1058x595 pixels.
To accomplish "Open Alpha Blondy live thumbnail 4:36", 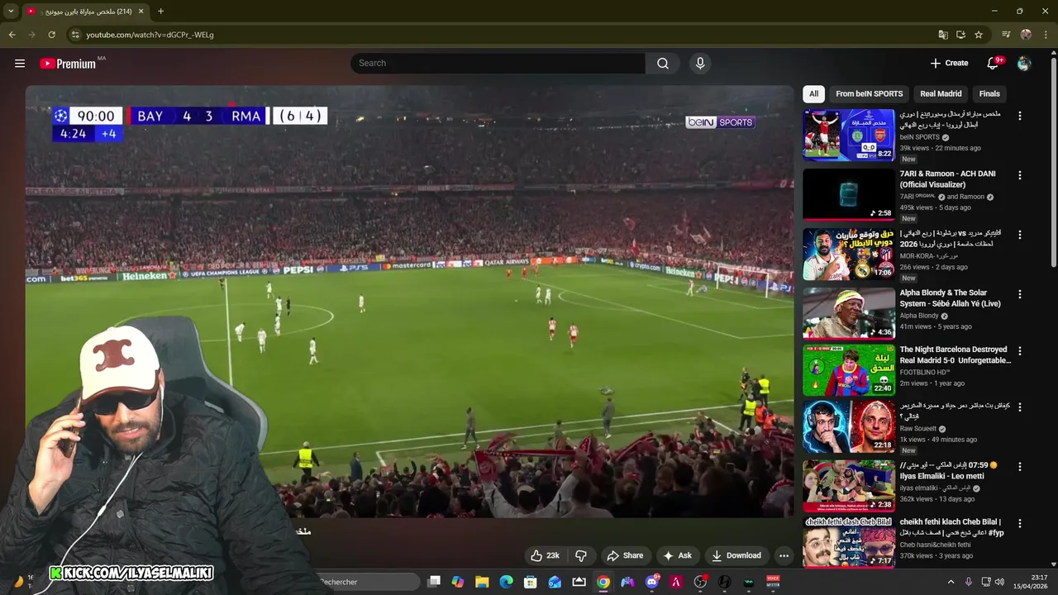I will pyautogui.click(x=849, y=313).
